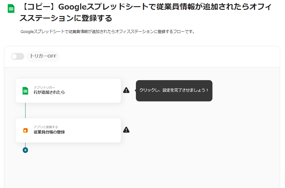Open the 行が追加されたら trigger step

tap(49, 92)
